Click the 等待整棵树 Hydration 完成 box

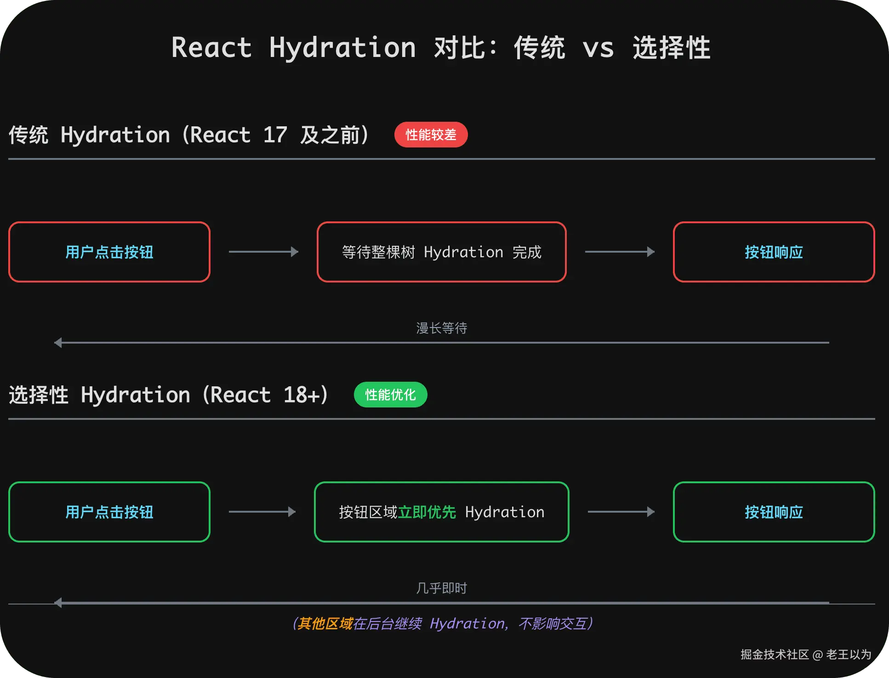point(441,252)
